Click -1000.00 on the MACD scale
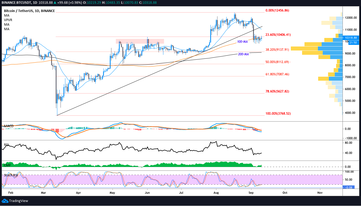The image size is (361, 206). point(351,138)
